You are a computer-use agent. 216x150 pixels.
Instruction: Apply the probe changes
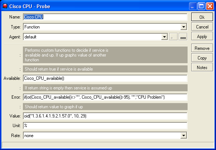(x=202, y=37)
